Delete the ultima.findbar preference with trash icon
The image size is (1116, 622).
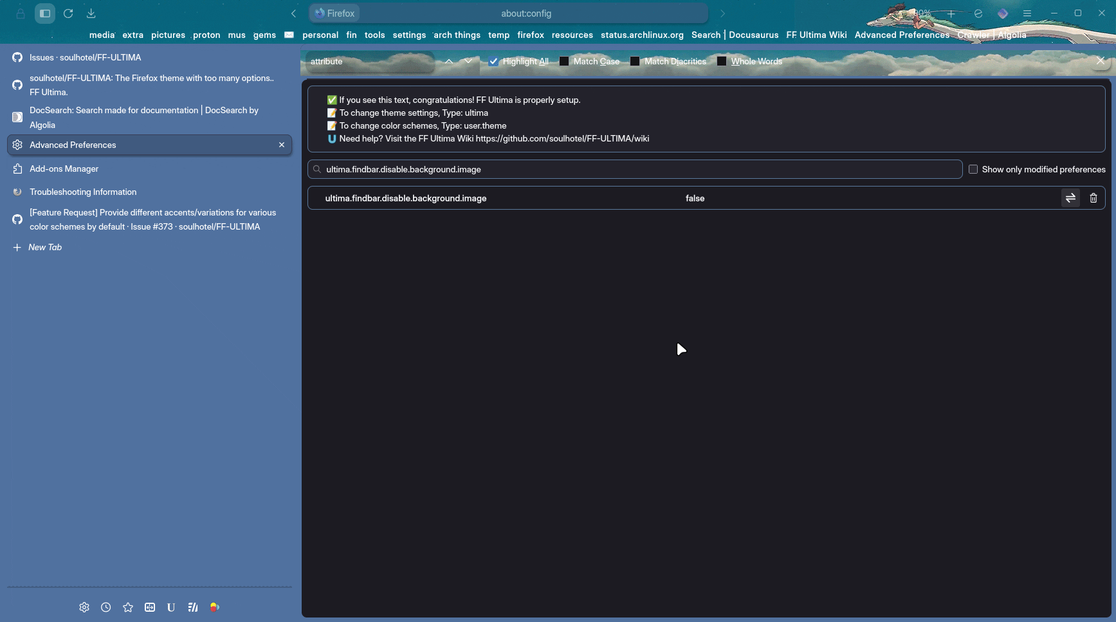tap(1093, 198)
